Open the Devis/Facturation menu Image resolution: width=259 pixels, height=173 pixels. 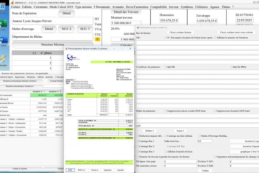click(137, 7)
